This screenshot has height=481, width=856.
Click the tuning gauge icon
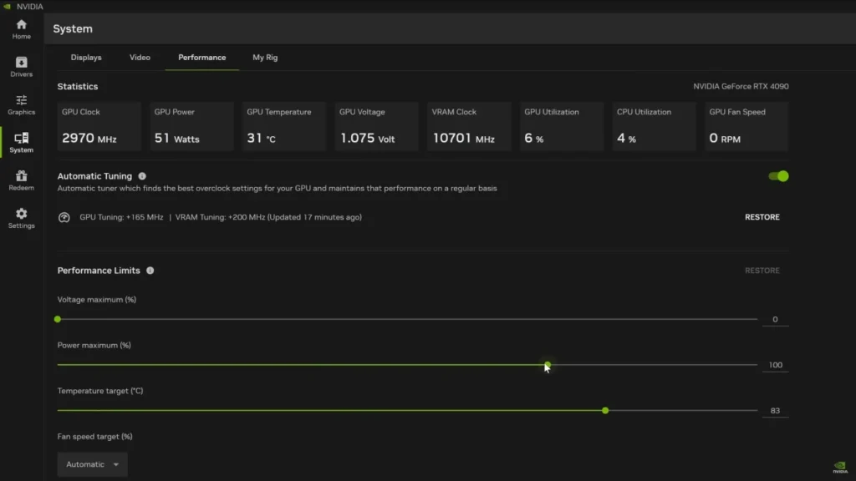point(64,218)
